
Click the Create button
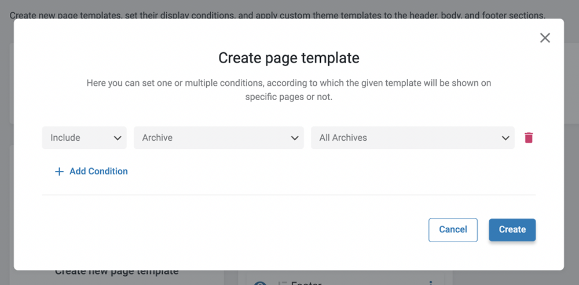pyautogui.click(x=512, y=230)
